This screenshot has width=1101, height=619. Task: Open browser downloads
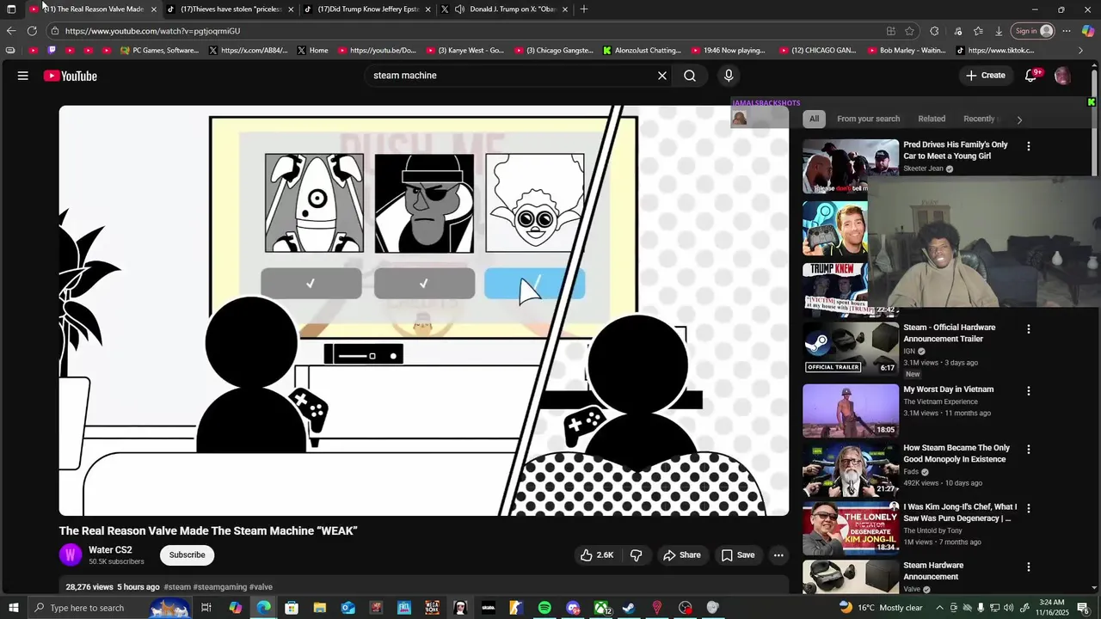coord(999,31)
